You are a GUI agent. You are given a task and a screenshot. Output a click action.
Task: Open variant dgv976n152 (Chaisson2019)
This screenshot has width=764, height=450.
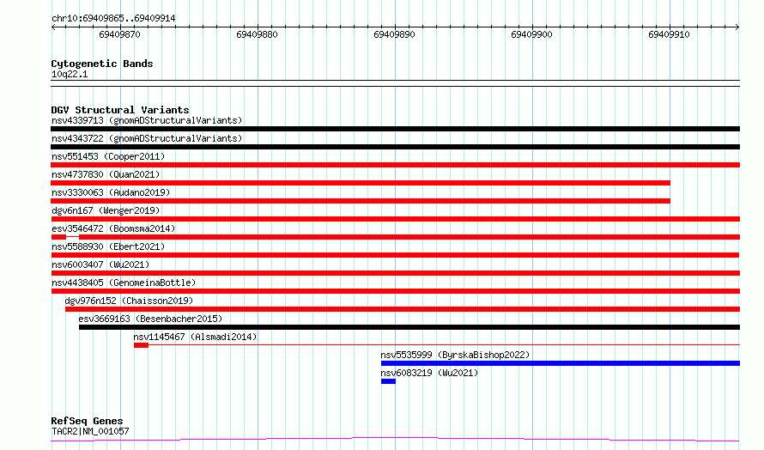click(129, 301)
